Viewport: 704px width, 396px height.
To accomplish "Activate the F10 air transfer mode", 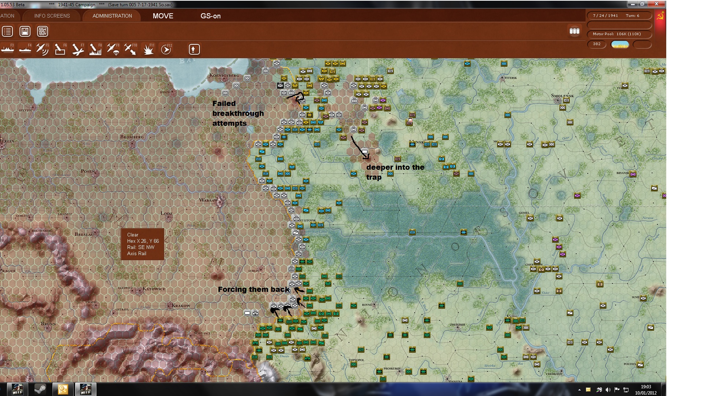I will click(x=131, y=49).
